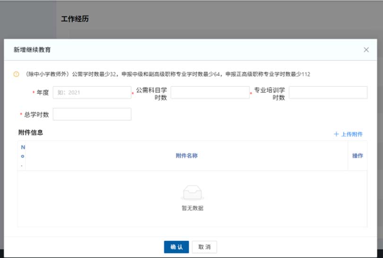Click the 附件名称 column header

(186, 156)
